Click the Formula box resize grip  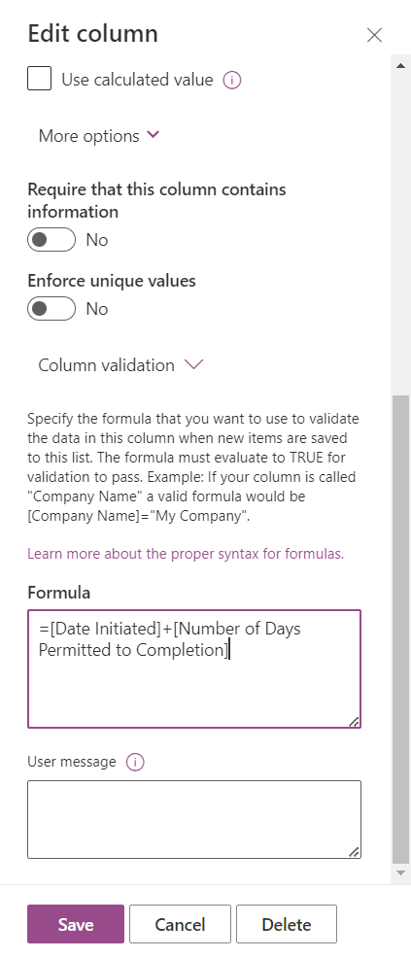click(x=354, y=722)
